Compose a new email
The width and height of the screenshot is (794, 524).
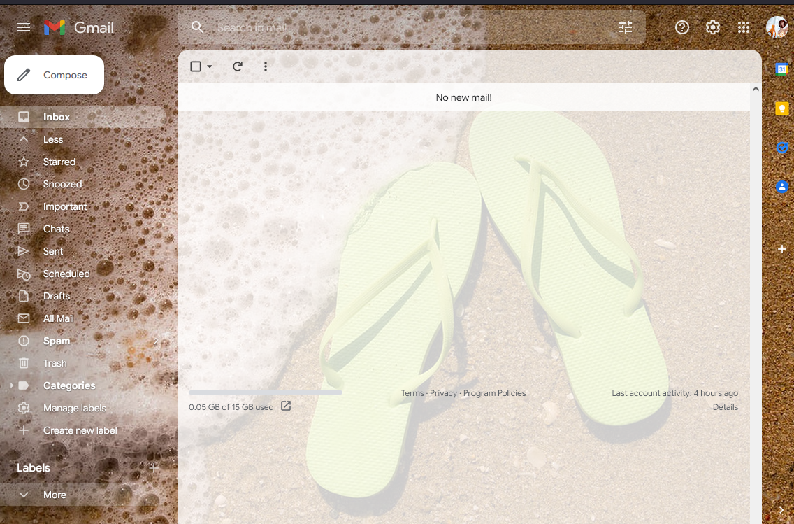click(55, 75)
